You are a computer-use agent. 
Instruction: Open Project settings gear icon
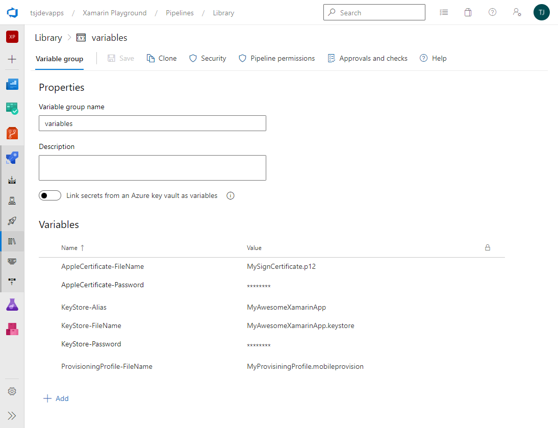12,391
